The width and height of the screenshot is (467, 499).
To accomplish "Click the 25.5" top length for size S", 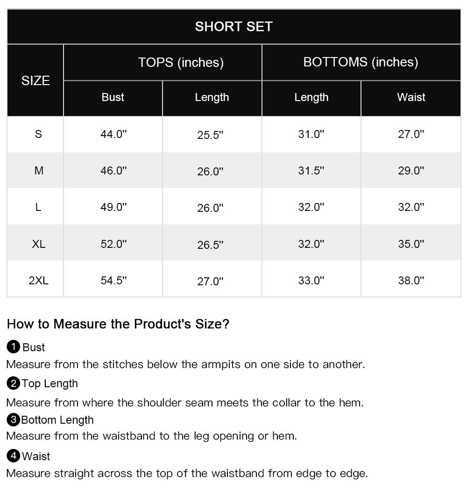I will tap(210, 135).
